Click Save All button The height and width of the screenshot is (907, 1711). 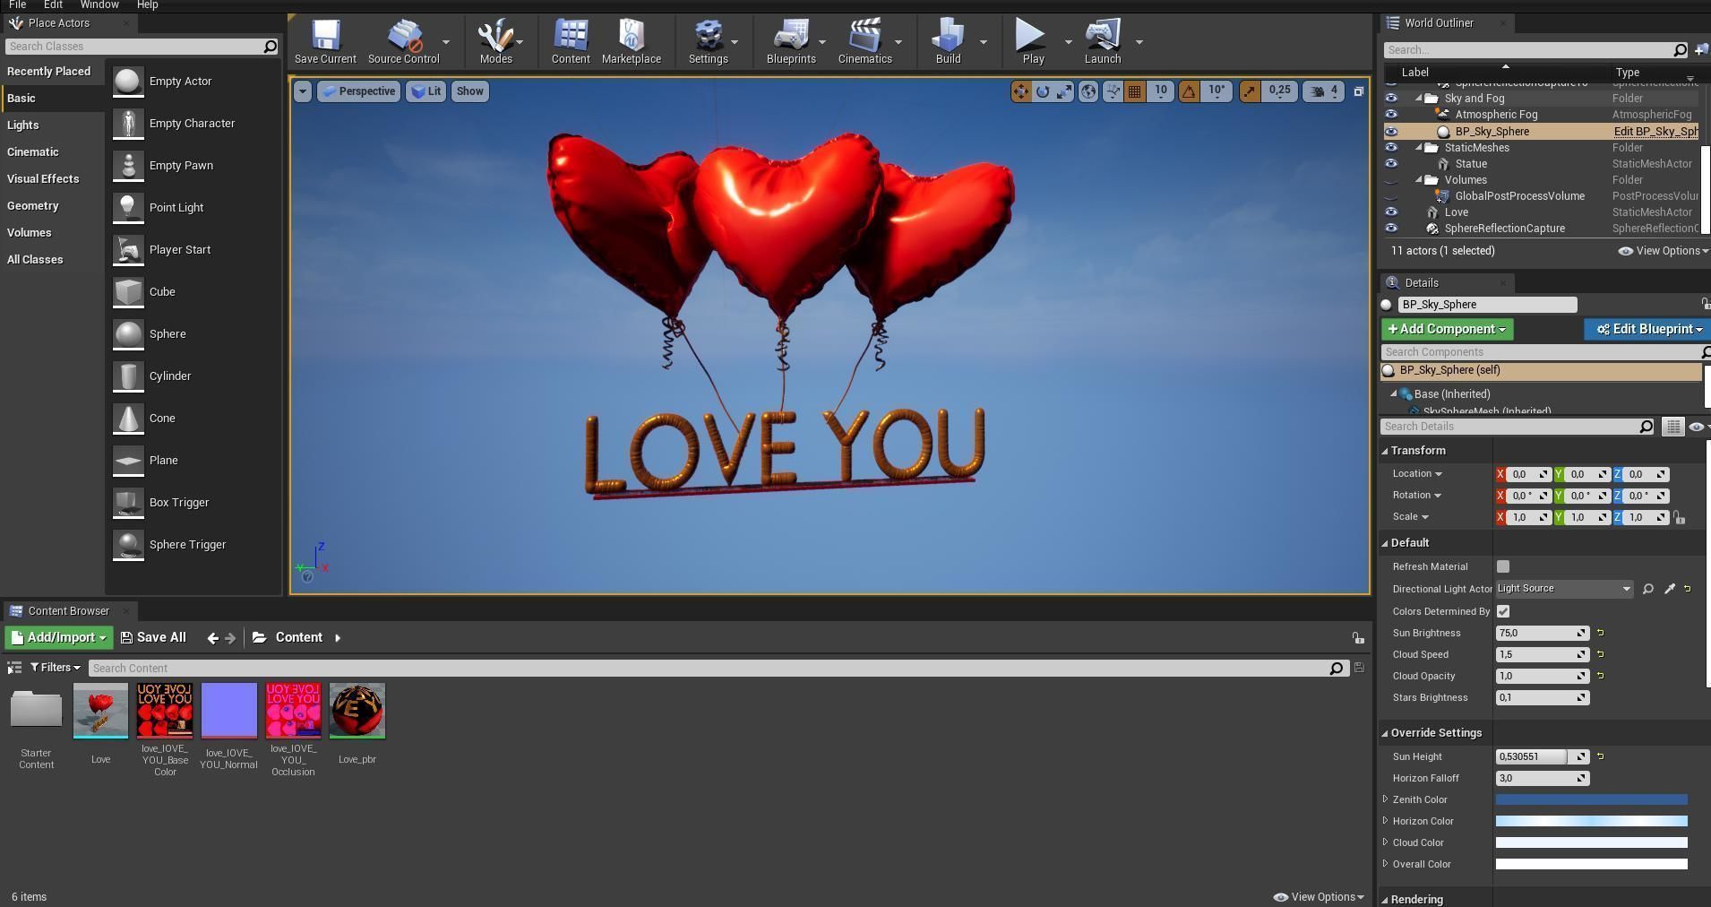click(153, 638)
